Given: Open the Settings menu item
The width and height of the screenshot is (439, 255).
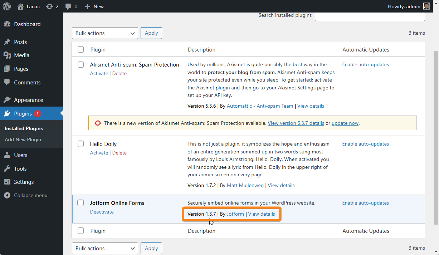Looking at the screenshot, I should point(24,182).
